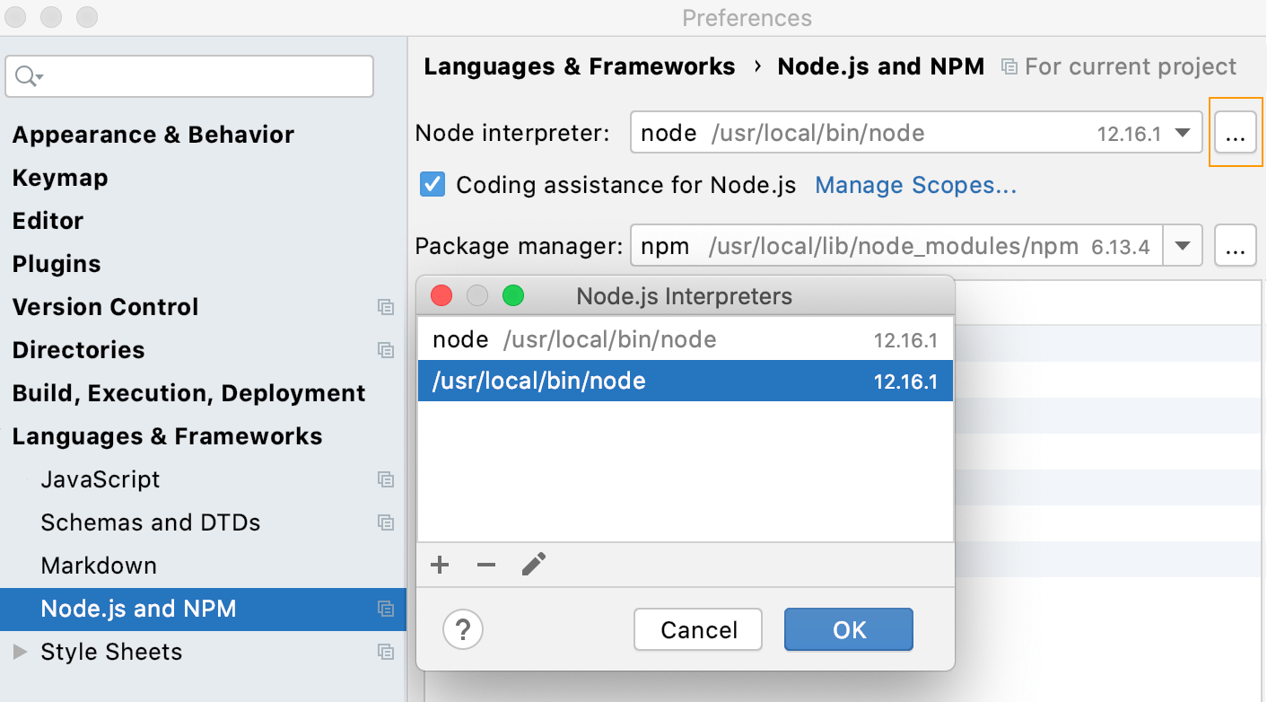Image resolution: width=1267 pixels, height=702 pixels.
Task: Open interpreter settings via the browse ellipsis icon
Action: pyautogui.click(x=1236, y=132)
